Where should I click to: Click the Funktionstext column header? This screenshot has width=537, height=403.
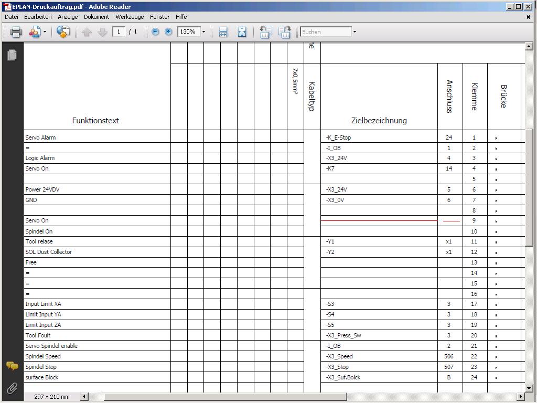click(95, 121)
